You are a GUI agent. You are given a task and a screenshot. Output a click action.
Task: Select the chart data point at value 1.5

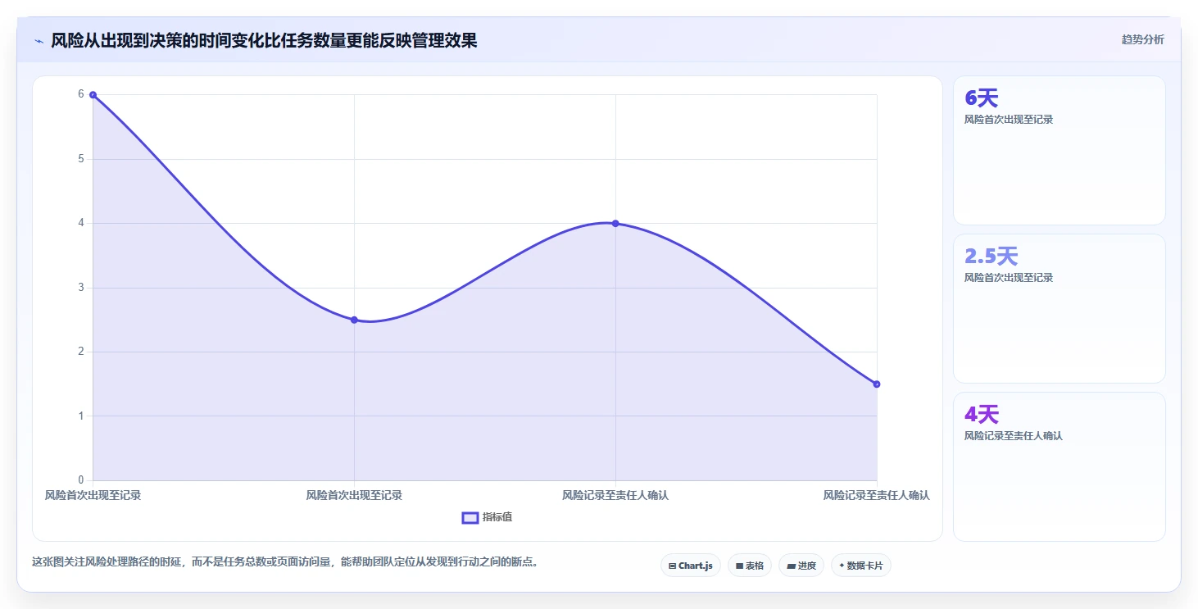pyautogui.click(x=877, y=384)
